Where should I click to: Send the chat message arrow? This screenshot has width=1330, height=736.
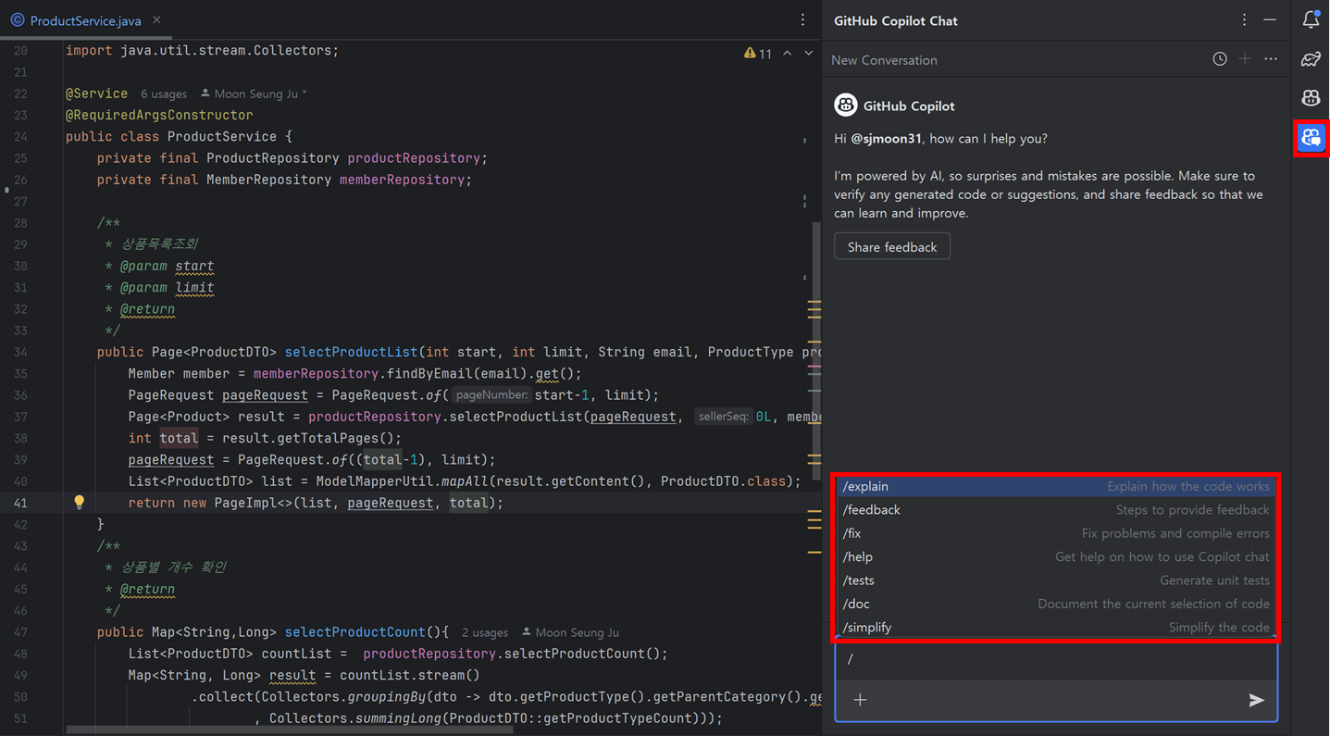[x=1256, y=700]
